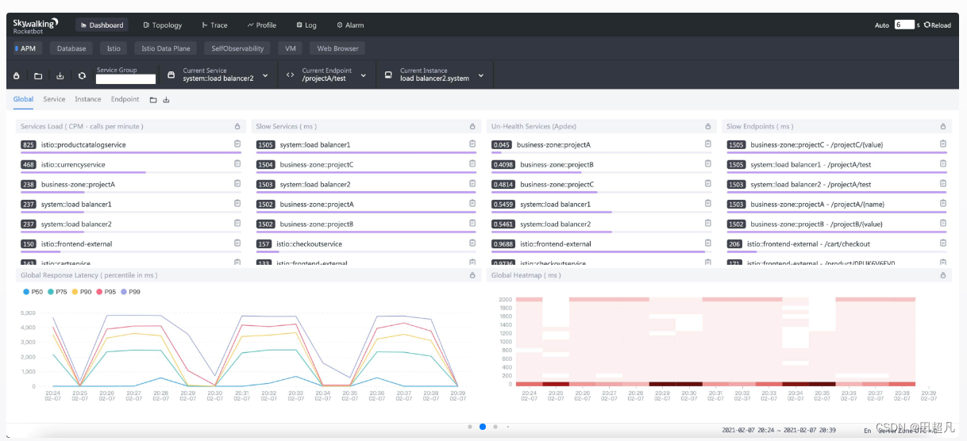
Task: Switch to SelfObservability dashboard
Action: click(x=237, y=48)
